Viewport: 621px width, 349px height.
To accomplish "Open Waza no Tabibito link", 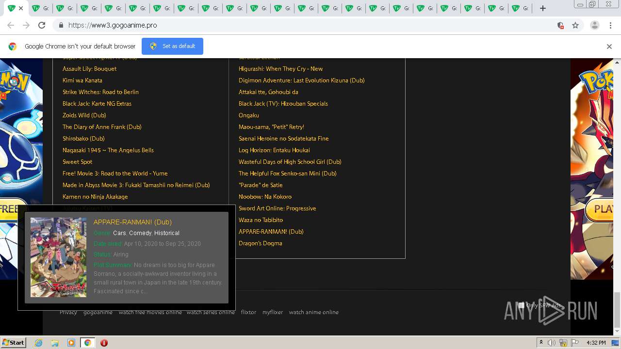I will pos(261,220).
